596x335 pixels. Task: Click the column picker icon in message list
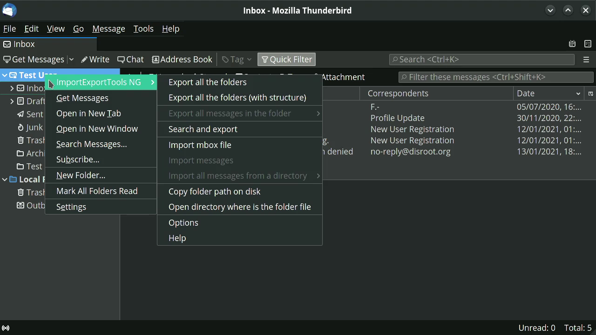[x=590, y=94]
